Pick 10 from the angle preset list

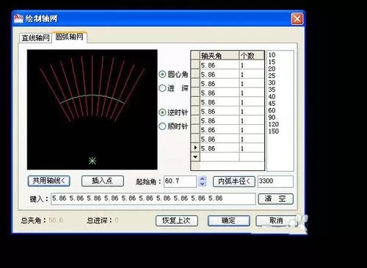coord(272,55)
